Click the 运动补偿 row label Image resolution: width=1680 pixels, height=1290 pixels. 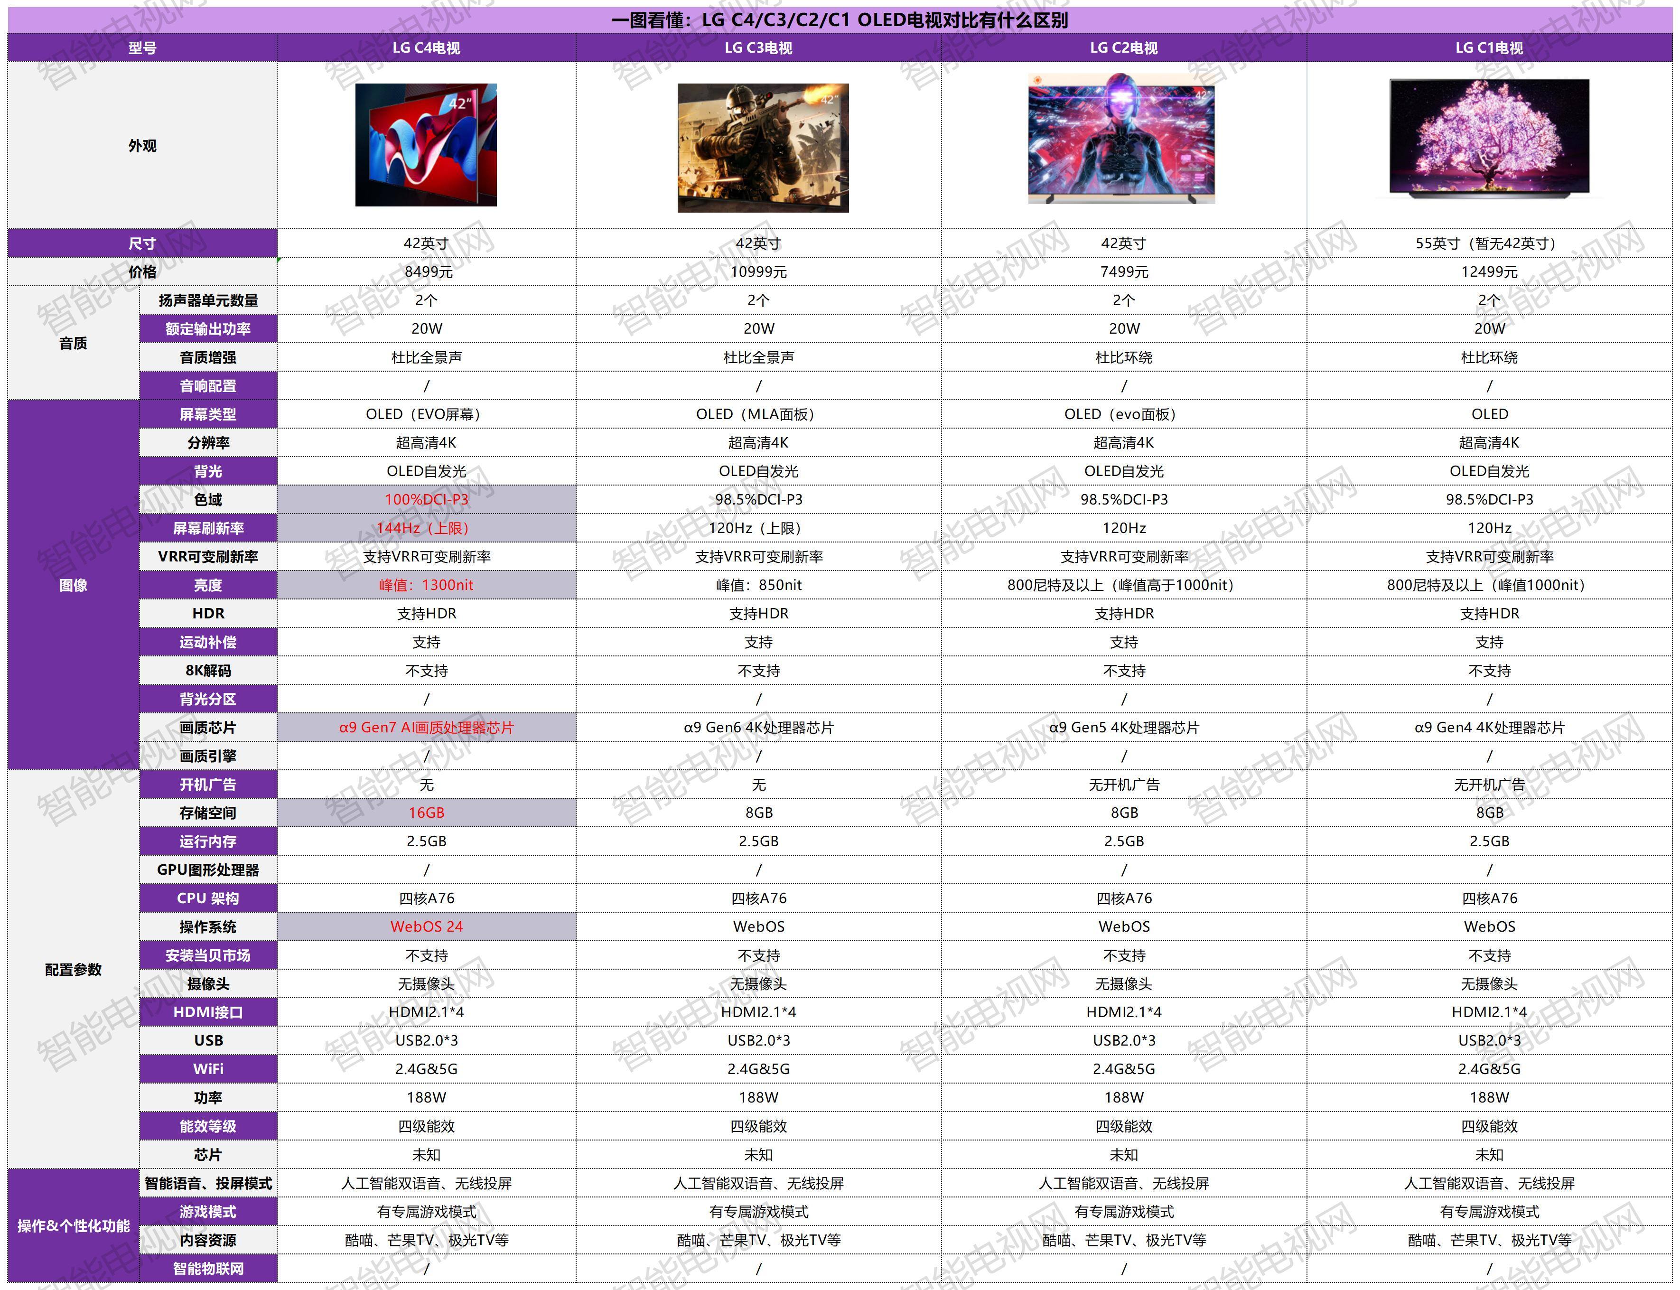[208, 642]
